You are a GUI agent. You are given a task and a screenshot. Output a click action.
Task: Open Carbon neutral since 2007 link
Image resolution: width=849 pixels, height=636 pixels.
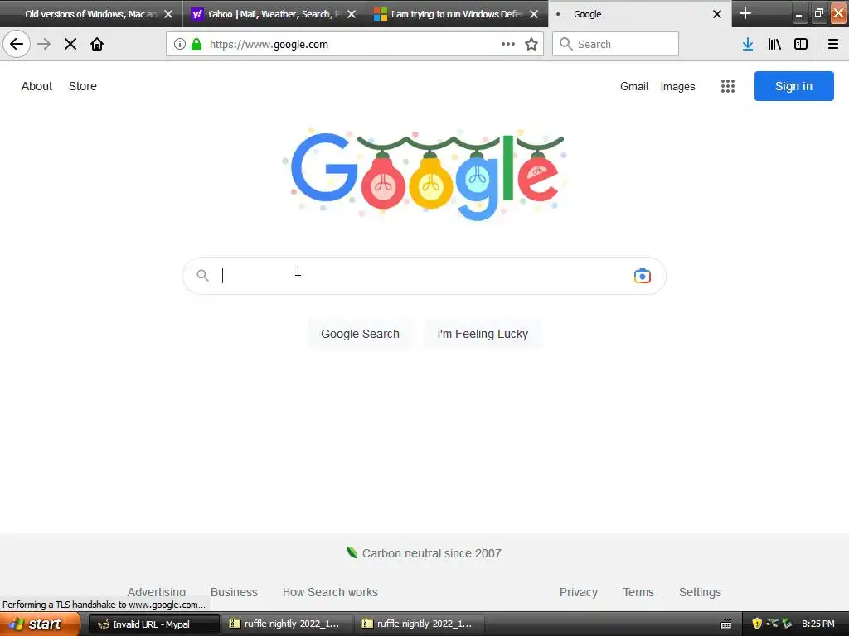(x=424, y=552)
